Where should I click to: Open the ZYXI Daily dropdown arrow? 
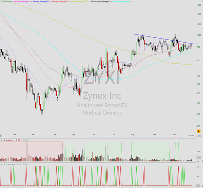13,1
